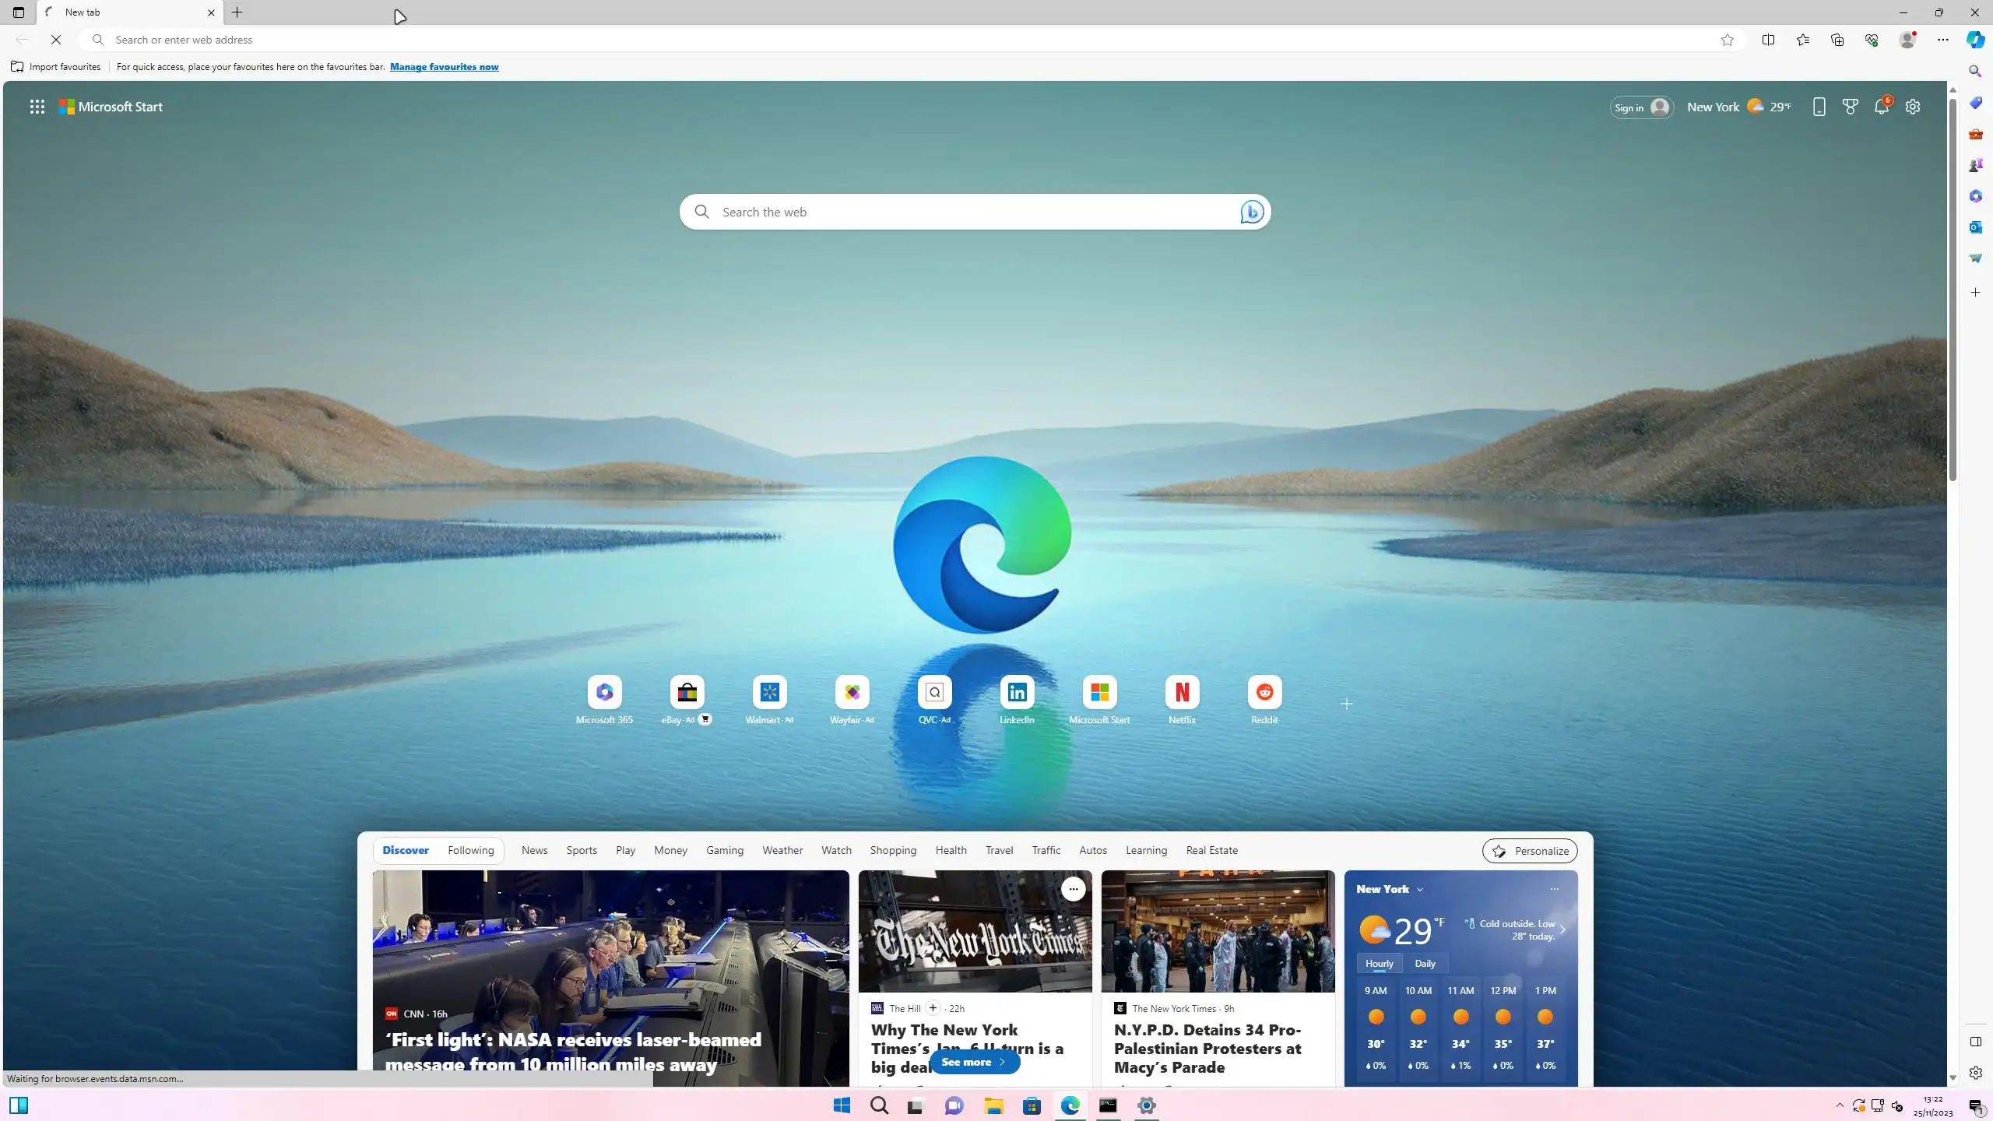The width and height of the screenshot is (1993, 1121).
Task: Add this page to favourites star
Action: click(1728, 40)
